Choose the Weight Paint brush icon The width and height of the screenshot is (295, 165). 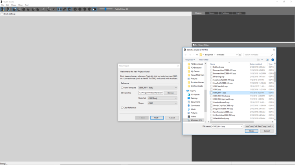[43, 9]
